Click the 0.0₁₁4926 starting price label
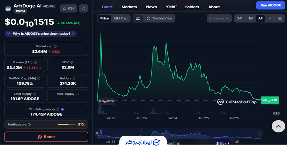The width and height of the screenshot is (287, 150). 107,101
